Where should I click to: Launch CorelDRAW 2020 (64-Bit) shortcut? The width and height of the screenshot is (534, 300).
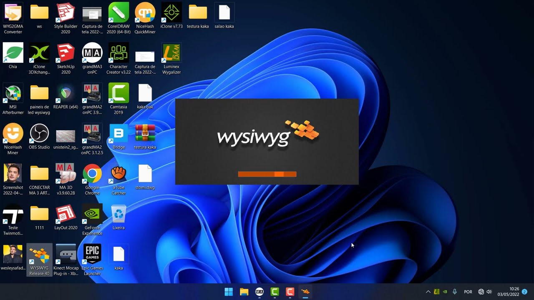pyautogui.click(x=118, y=18)
